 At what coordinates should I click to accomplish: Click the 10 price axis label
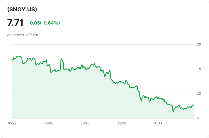click(199, 94)
